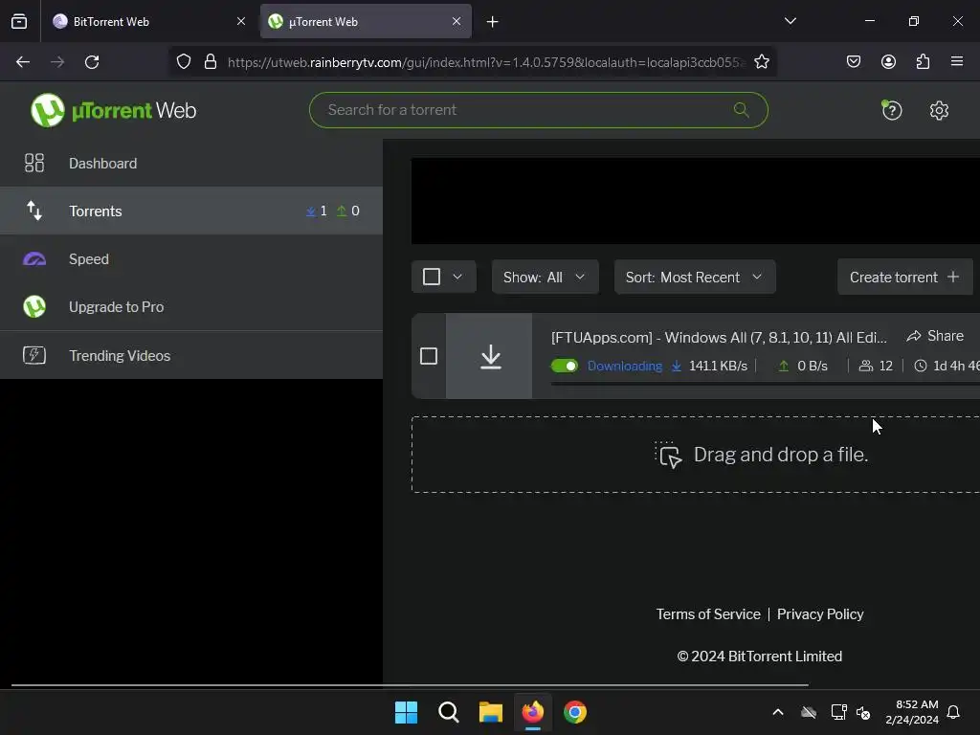Focus the Search for a torrent field
Image resolution: width=980 pixels, height=735 pixels.
(538, 110)
